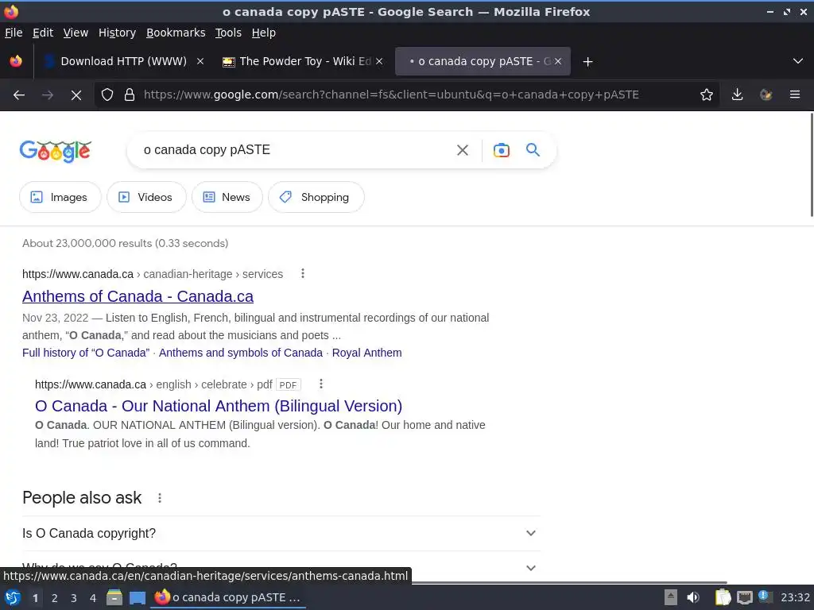Open the volume control in tray
This screenshot has width=814, height=610.
point(692,597)
